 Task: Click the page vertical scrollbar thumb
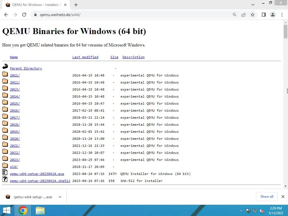(285, 31)
